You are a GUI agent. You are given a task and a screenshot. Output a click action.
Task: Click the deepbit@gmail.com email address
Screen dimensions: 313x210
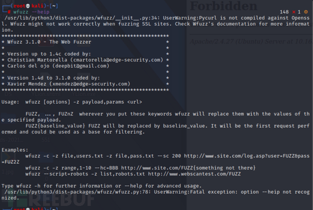click(81, 66)
